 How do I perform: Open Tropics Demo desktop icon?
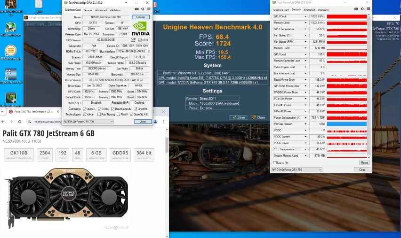[11, 76]
